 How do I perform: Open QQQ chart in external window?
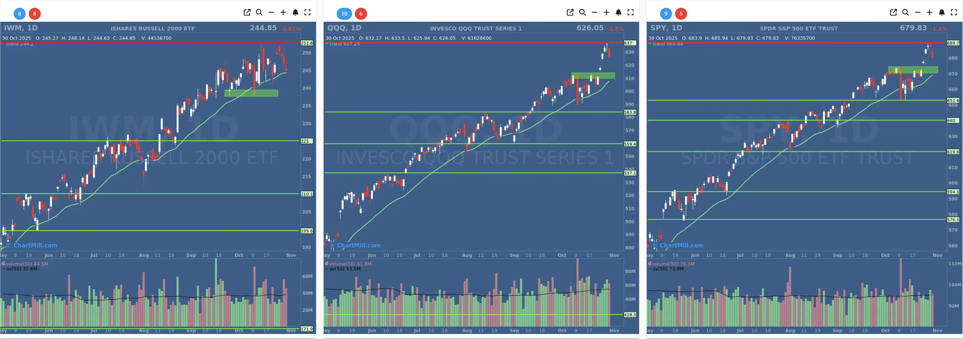[x=570, y=12]
